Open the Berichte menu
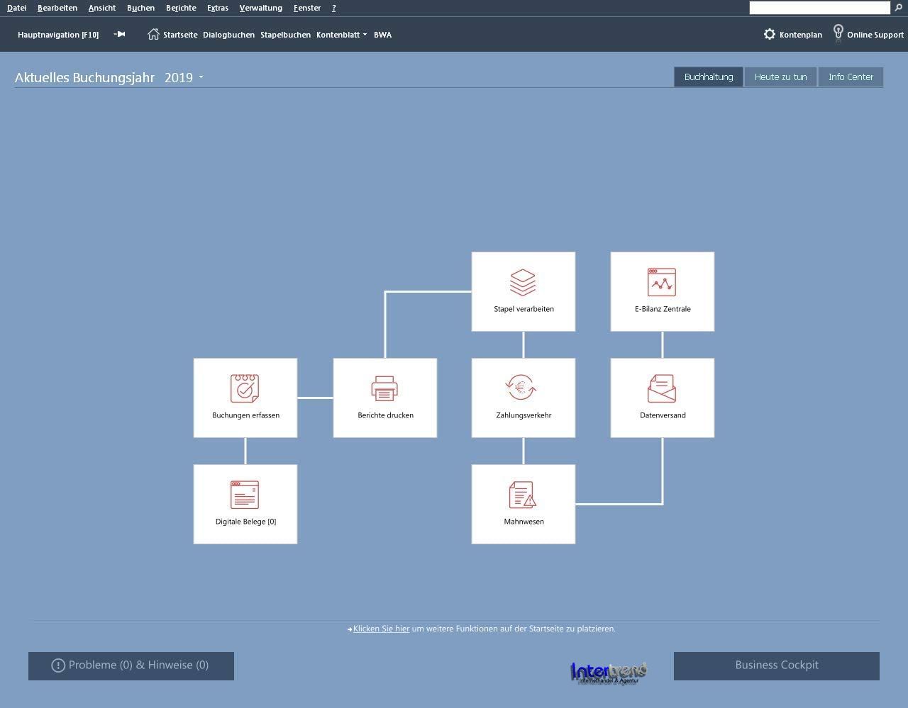 181,8
